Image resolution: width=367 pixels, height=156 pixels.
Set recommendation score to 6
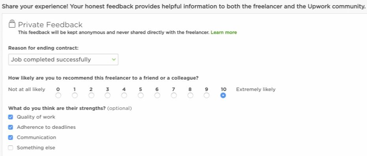coord(157,95)
